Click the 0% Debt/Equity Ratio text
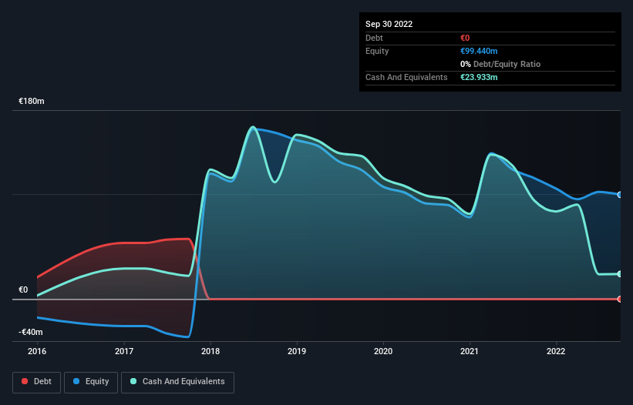Viewport: 633px width, 405px height. pos(500,64)
